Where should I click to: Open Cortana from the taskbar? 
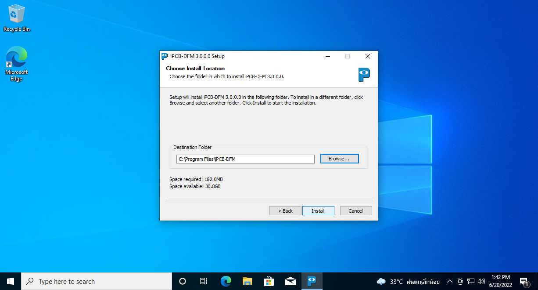point(183,281)
